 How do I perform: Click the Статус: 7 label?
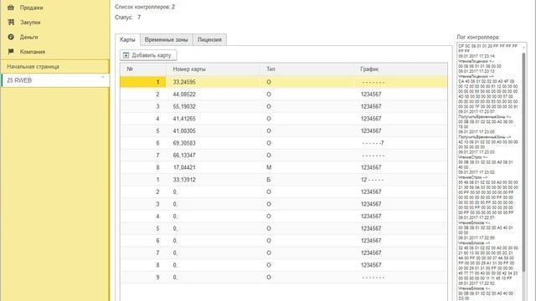click(x=128, y=17)
